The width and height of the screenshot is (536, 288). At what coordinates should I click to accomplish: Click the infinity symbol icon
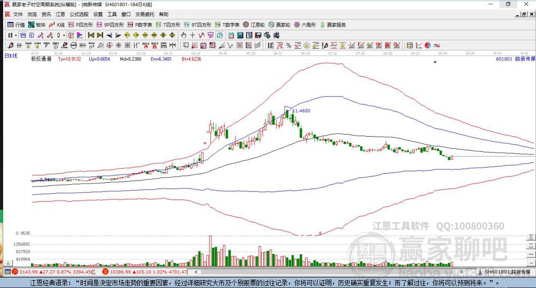(x=437, y=45)
